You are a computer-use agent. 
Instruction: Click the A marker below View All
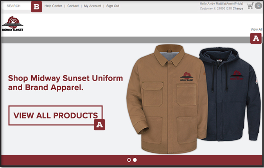tap(256, 38)
